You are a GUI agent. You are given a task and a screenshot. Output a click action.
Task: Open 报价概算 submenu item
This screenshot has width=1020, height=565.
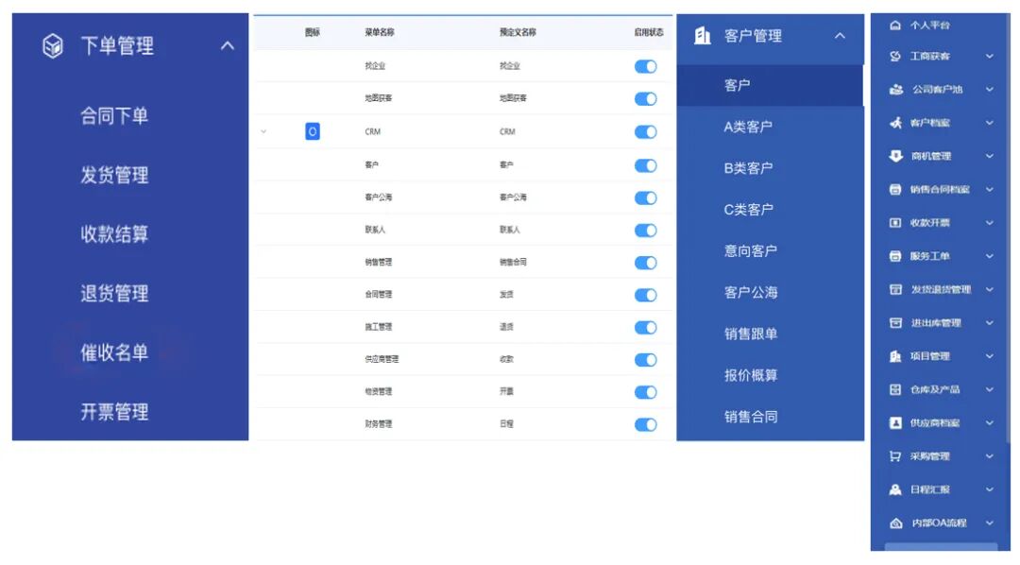[751, 375]
